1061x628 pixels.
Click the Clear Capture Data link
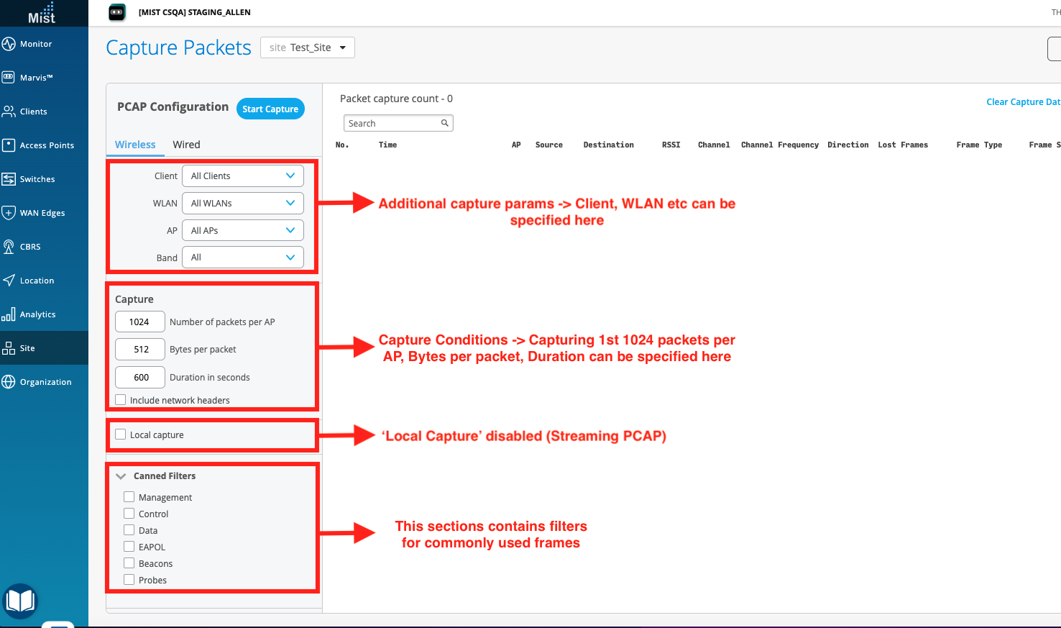(x=1022, y=102)
